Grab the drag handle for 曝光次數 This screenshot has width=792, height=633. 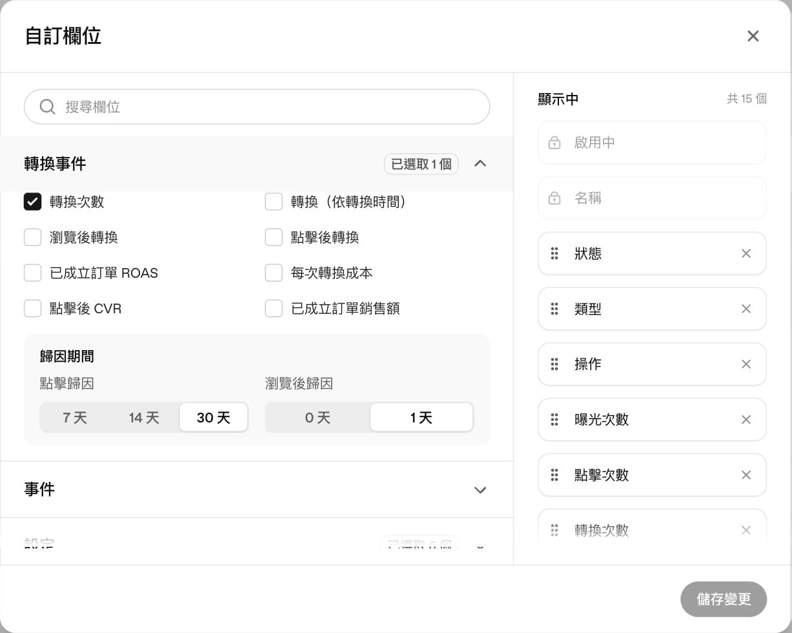[554, 420]
